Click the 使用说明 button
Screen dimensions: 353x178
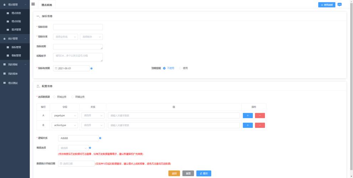(x=327, y=5)
